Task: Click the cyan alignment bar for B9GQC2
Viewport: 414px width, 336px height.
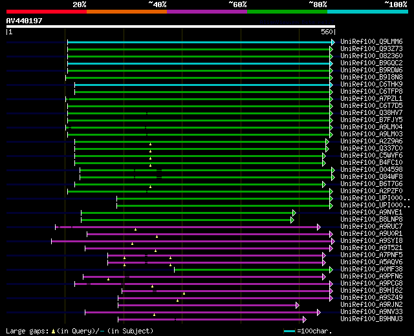Action: click(199, 63)
